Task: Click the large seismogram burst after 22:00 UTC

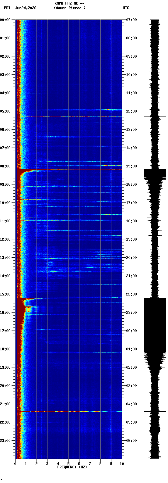Action: [155, 324]
